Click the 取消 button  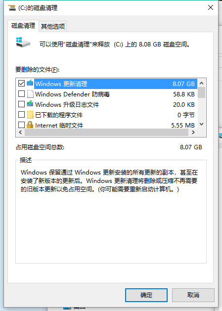(193, 295)
